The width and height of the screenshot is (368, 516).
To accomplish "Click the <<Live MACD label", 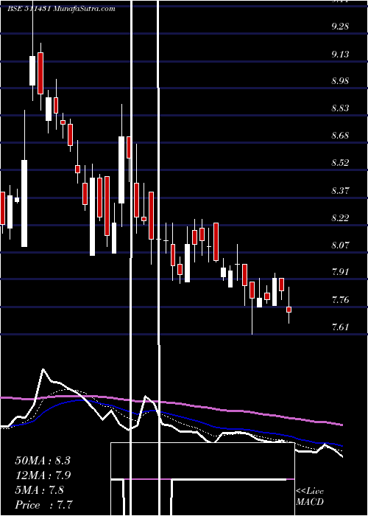I will [310, 496].
